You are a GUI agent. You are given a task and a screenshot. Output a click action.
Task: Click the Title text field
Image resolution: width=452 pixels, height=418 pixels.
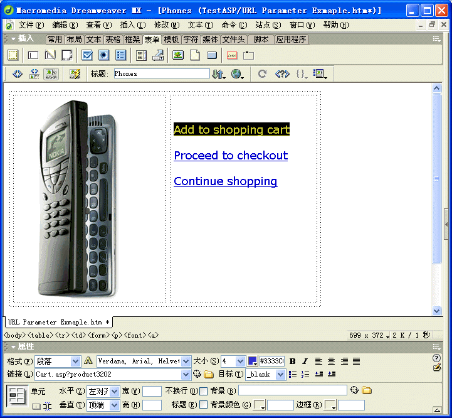162,73
